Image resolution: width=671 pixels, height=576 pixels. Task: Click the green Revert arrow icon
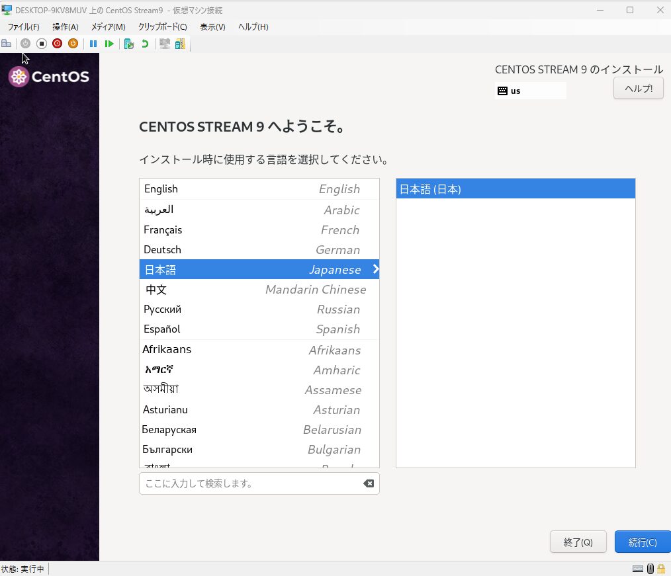tap(145, 44)
